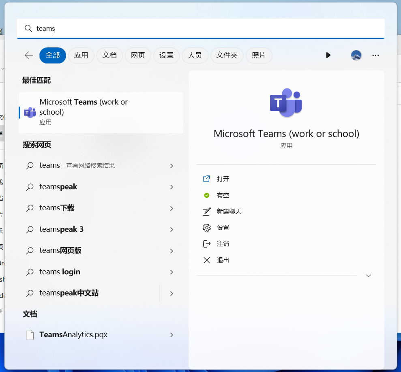Open the three-dot more options menu
The width and height of the screenshot is (401, 372).
375,56
